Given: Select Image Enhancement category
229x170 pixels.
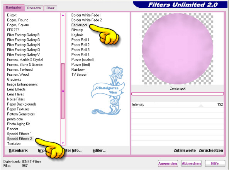Looking at the screenshot, I should [22, 85].
